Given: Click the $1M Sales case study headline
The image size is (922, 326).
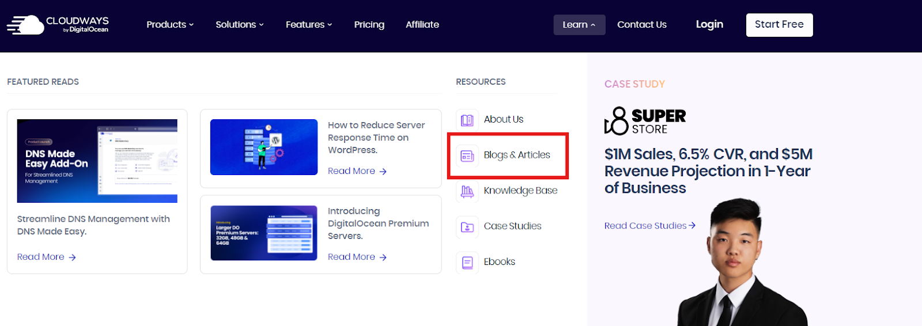Looking at the screenshot, I should (x=708, y=171).
